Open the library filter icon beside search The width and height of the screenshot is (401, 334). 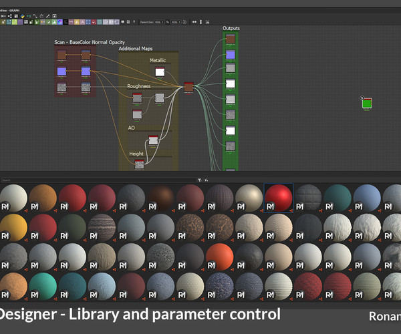point(199,180)
